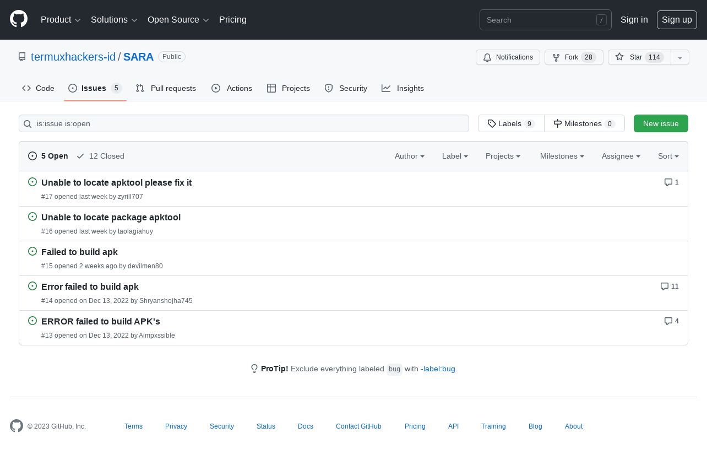The height and width of the screenshot is (460, 707).
Task: Open the Label filter dropdown
Action: (455, 156)
